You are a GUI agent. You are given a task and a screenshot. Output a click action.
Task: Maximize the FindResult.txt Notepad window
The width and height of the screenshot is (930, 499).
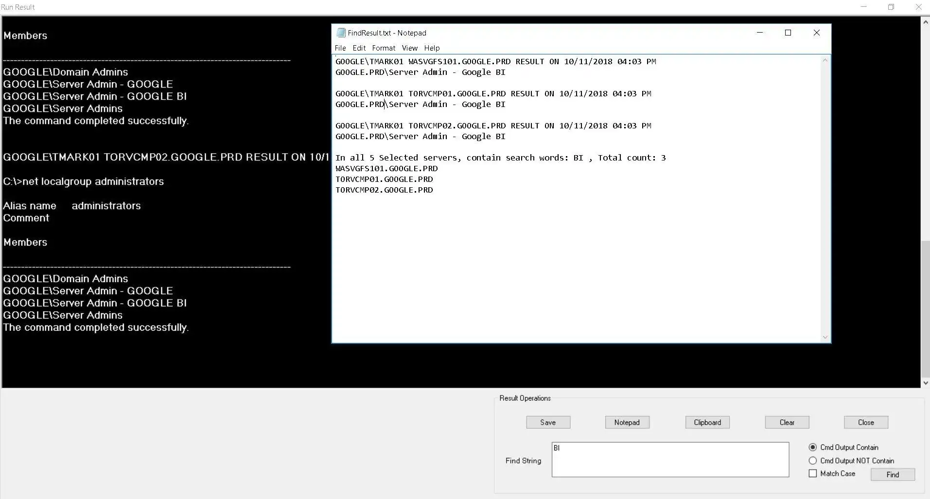(788, 33)
